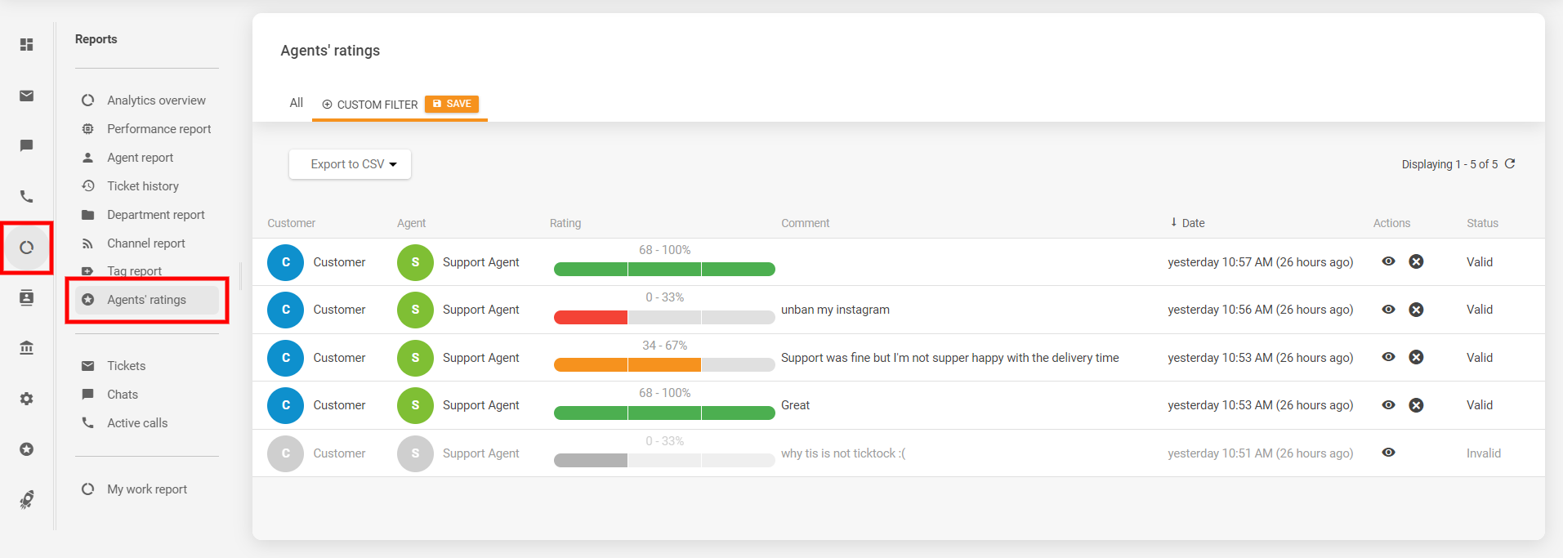1563x558 pixels.
Task: Invalidate the 'Support was fine' rating
Action: pyautogui.click(x=1416, y=357)
